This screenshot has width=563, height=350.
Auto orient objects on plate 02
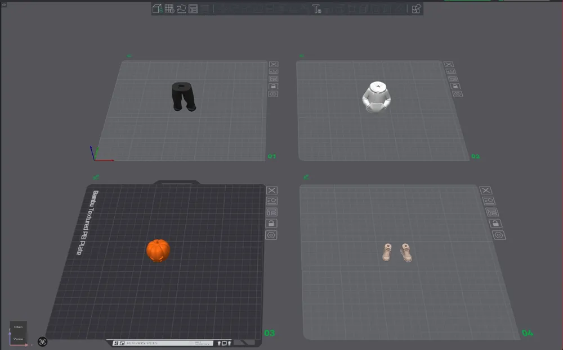[x=451, y=71]
